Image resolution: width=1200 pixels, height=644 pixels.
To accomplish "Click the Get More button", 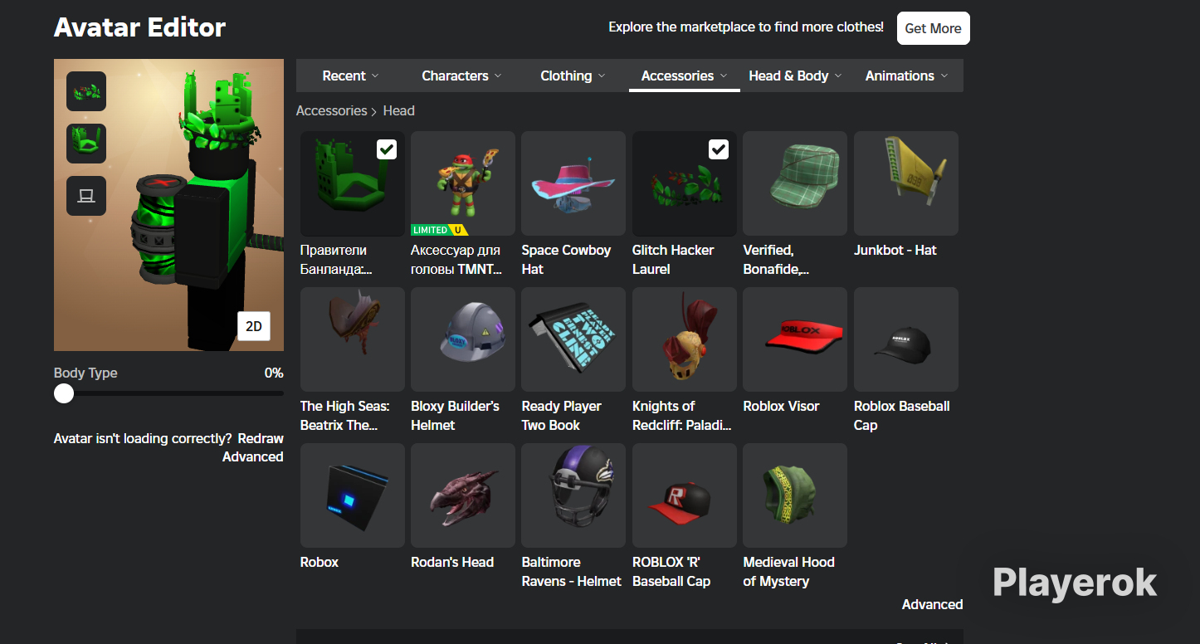I will point(933,28).
